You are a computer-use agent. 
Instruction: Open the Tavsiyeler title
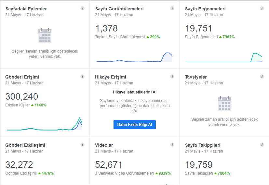[x=196, y=77]
